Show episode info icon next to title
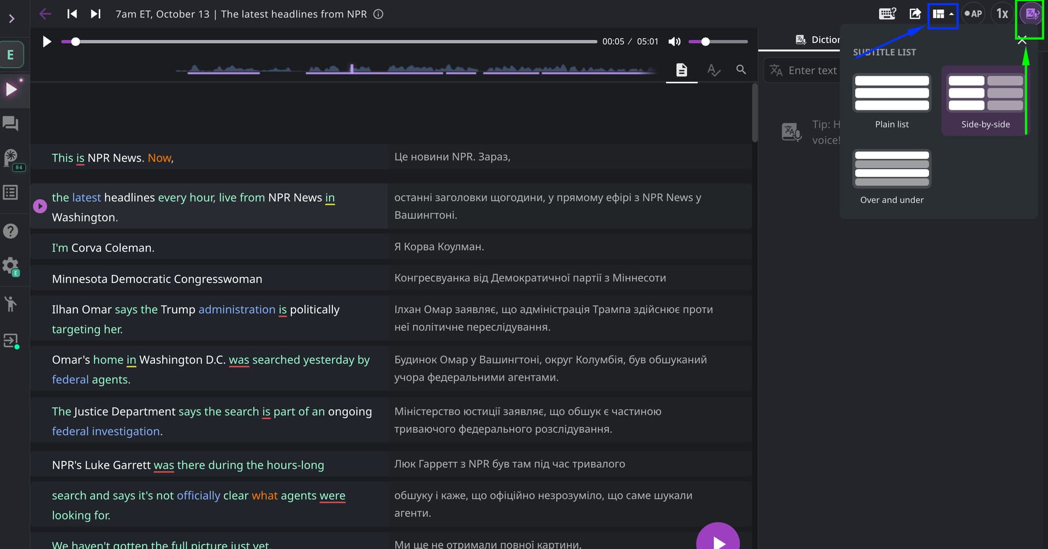Image resolution: width=1048 pixels, height=549 pixels. [378, 14]
